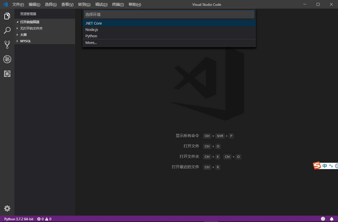Open the 选择(S) menu

tap(51, 5)
